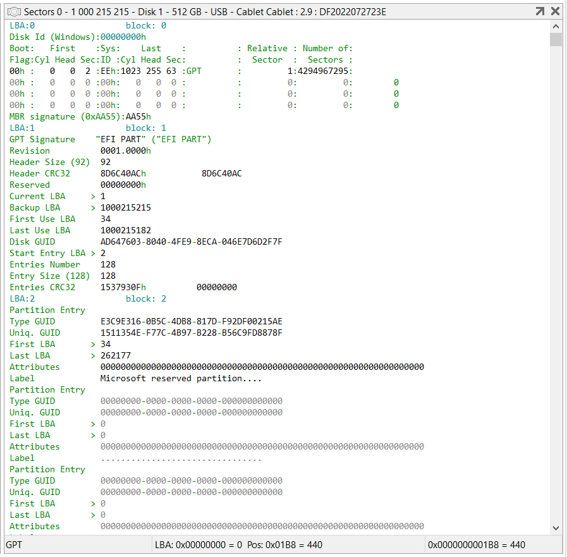
Task: Click Entries CRC32 value 1537930Fh
Action: (x=123, y=288)
